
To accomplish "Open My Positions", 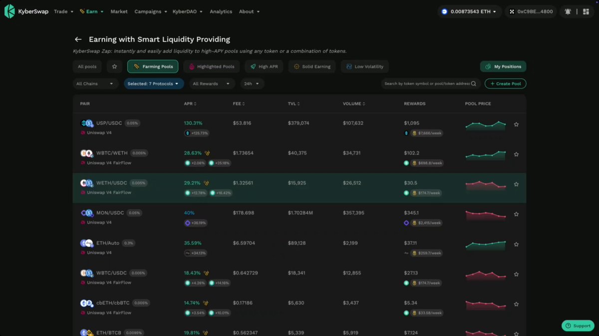I will (x=503, y=66).
